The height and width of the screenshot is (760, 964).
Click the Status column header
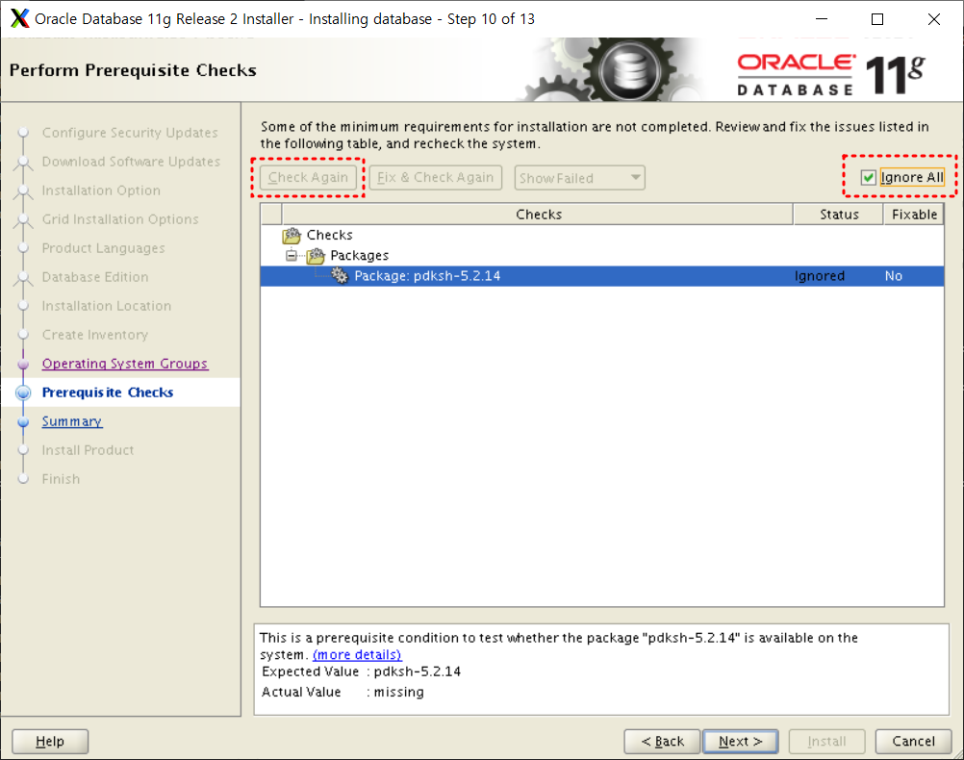pos(839,214)
